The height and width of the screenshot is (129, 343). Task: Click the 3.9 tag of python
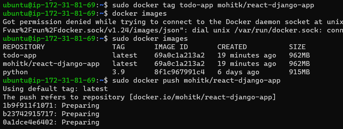119,72
